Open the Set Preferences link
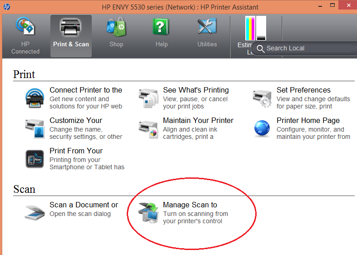The image size is (357, 255). coord(303,90)
